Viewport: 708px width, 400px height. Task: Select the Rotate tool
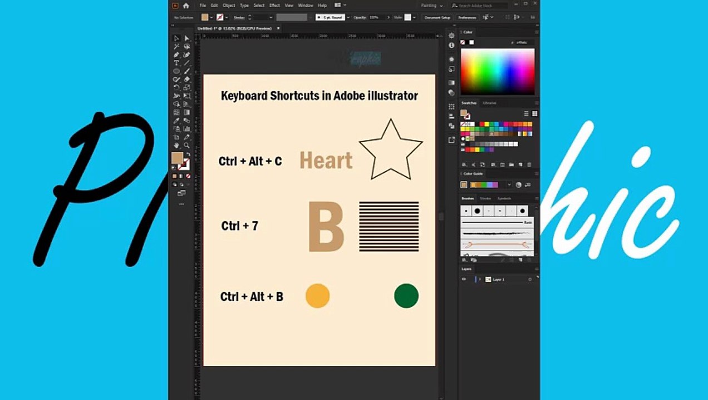176,88
